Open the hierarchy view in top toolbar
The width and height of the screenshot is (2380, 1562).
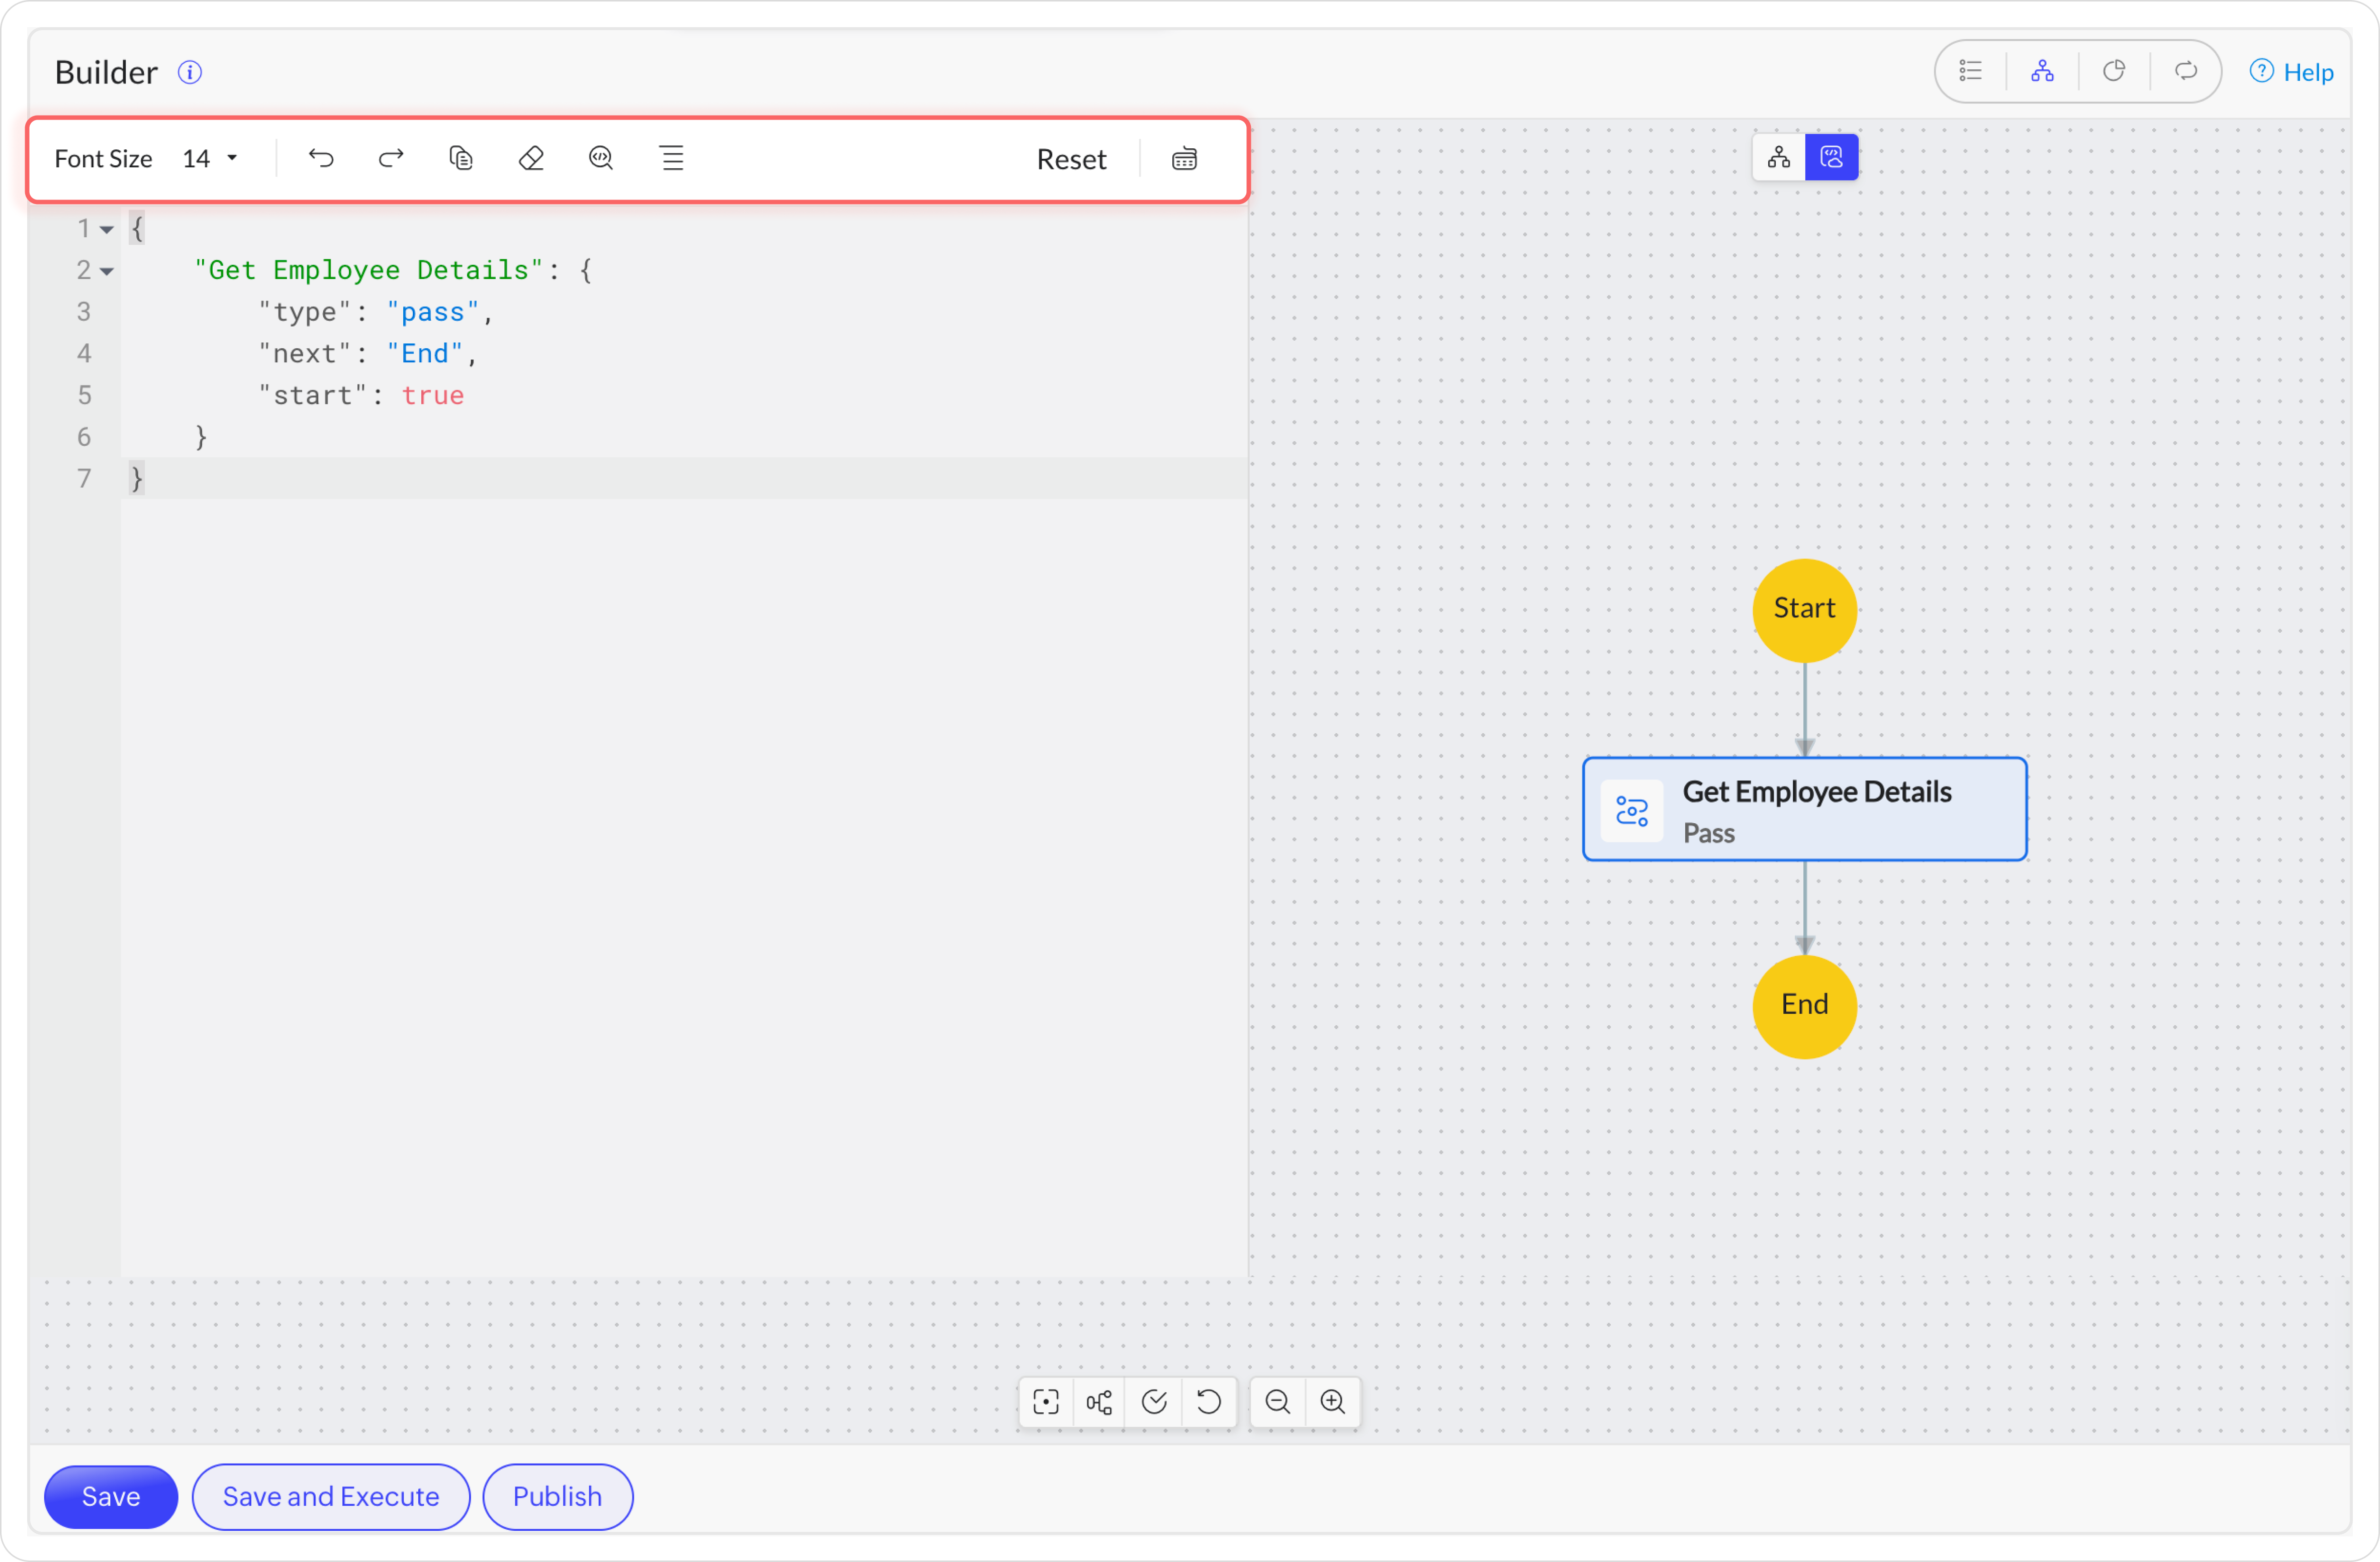tap(2042, 72)
